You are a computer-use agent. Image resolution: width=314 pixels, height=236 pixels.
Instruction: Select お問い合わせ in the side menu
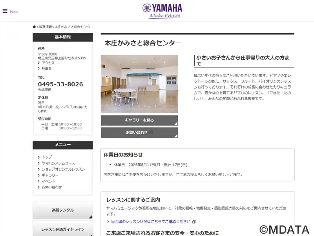(52, 187)
